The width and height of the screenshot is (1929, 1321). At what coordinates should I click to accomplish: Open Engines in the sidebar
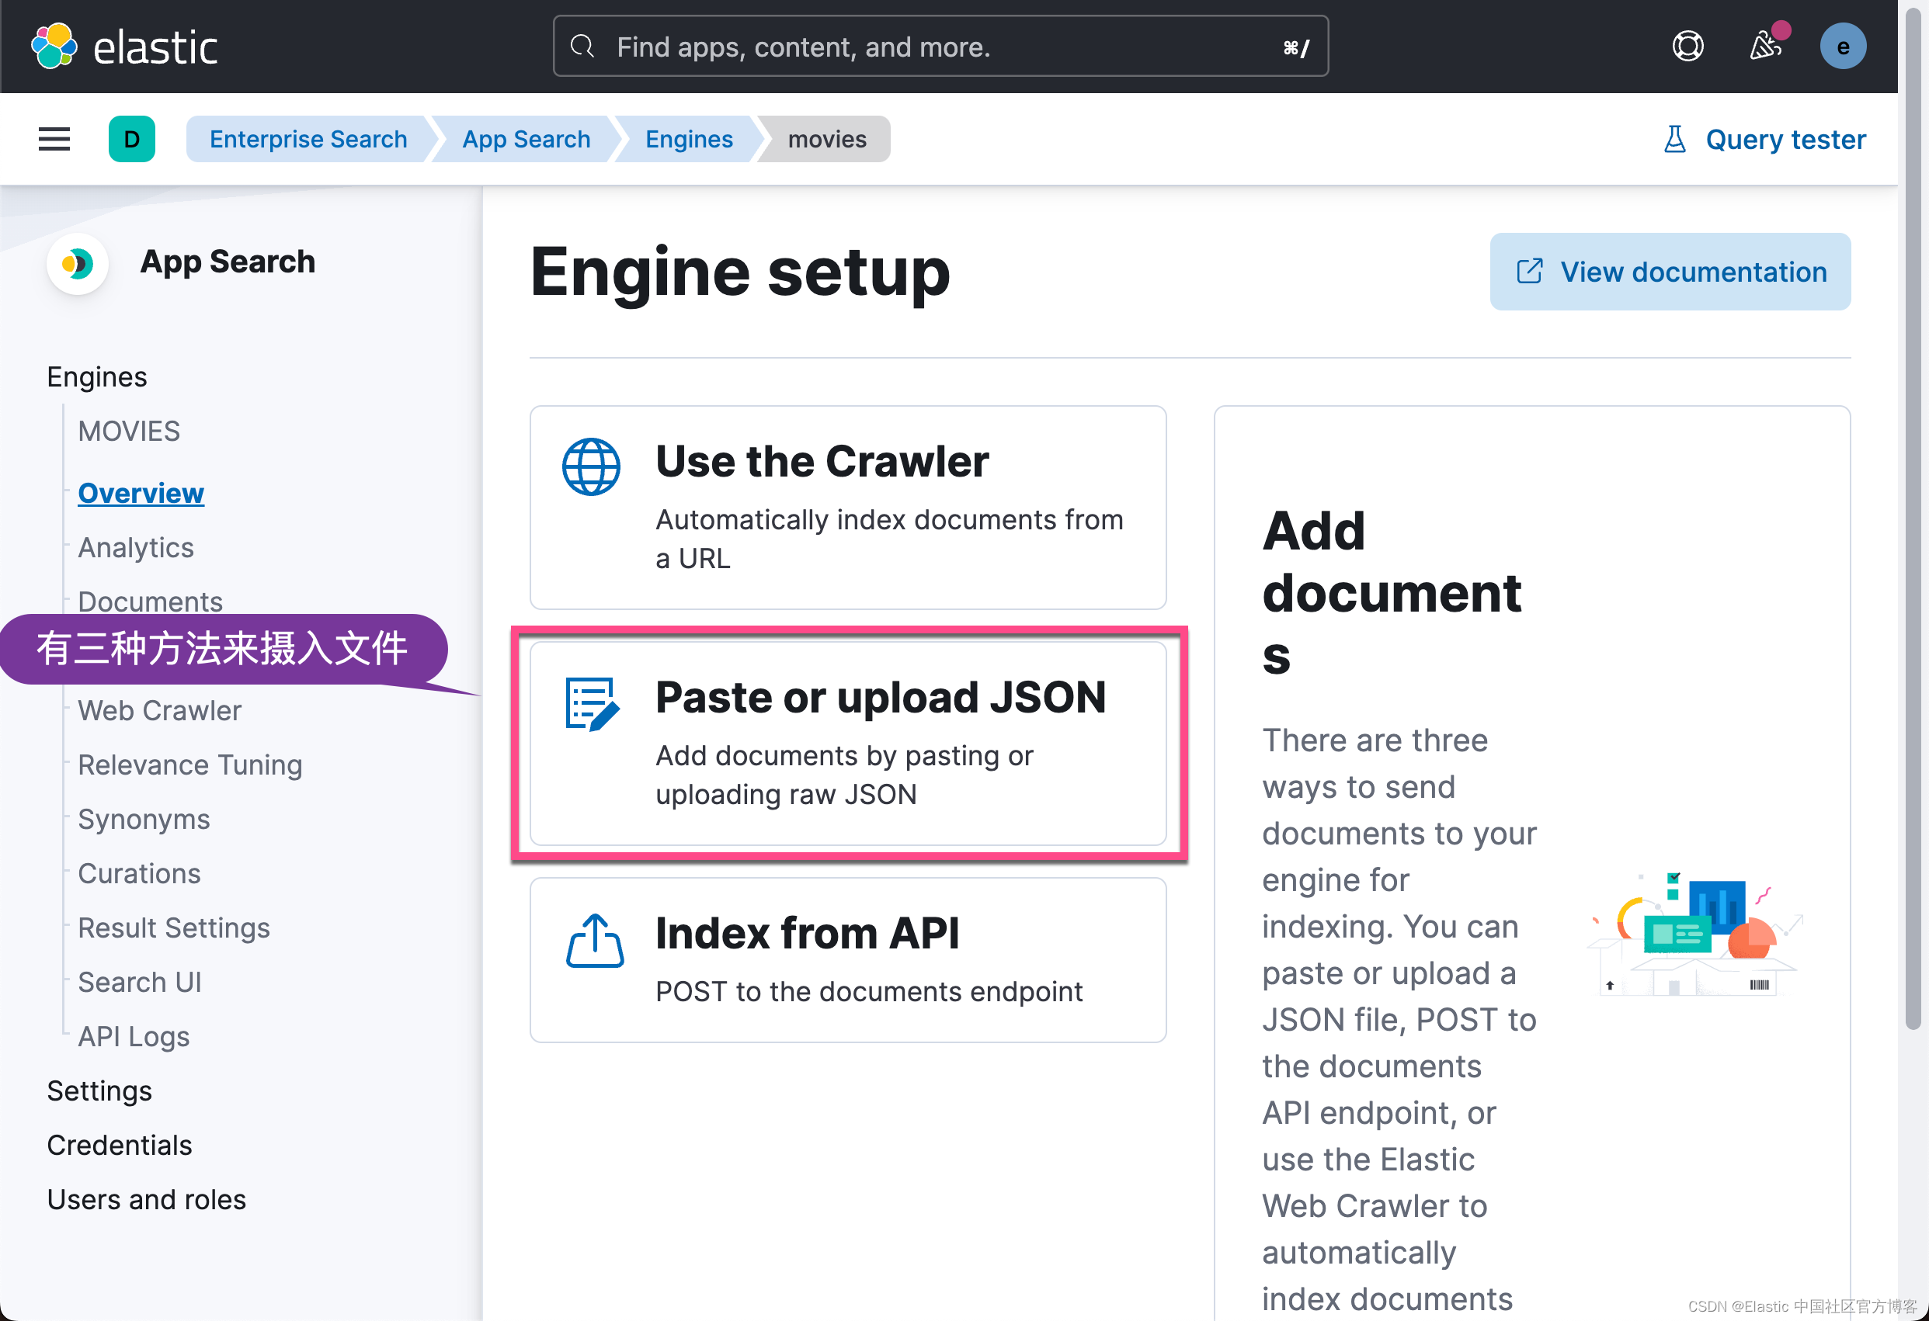(x=97, y=376)
